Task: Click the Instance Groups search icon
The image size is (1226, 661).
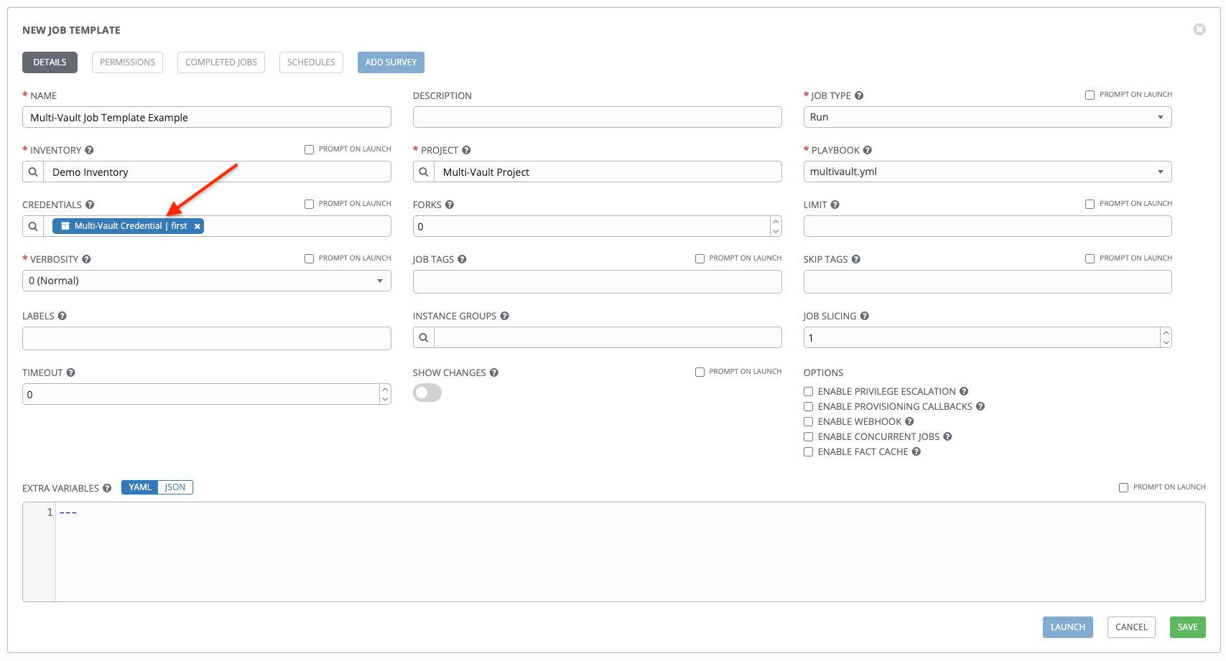Action: [424, 338]
